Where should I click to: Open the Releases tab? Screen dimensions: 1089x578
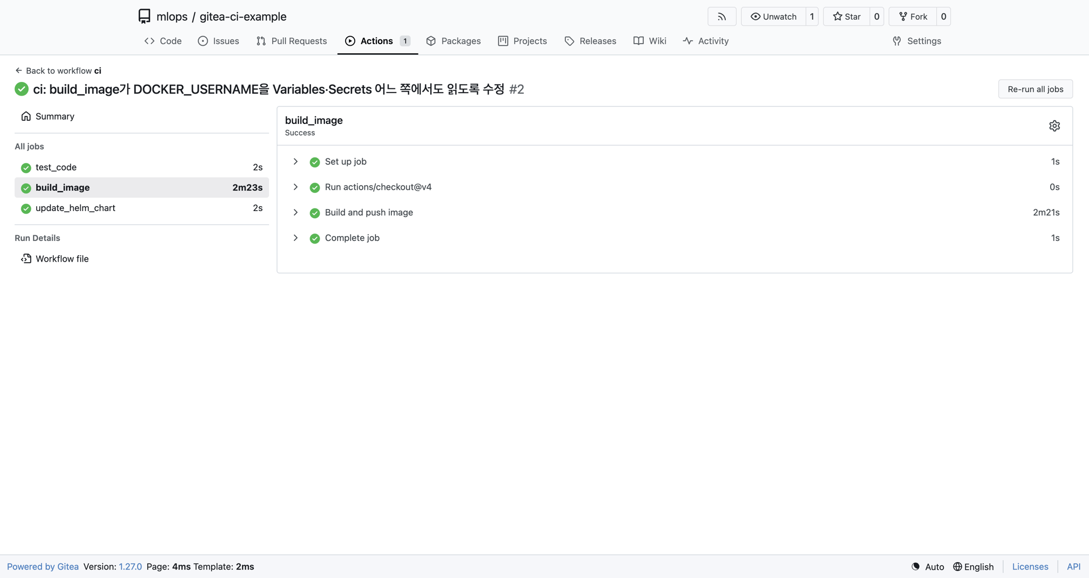tap(590, 41)
